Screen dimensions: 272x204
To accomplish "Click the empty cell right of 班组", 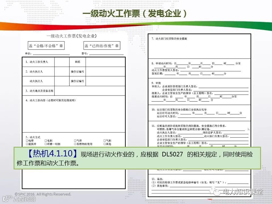I will point(105,62).
